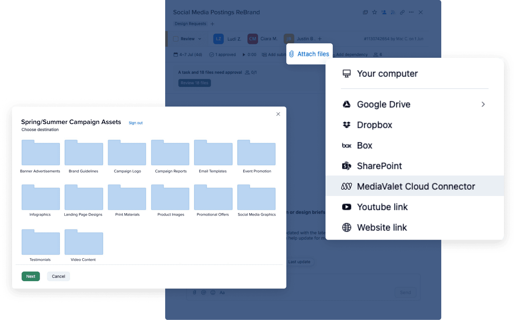Screen dimensions: 516x320
Task: Choose Your computer as the file source
Action: click(x=387, y=74)
